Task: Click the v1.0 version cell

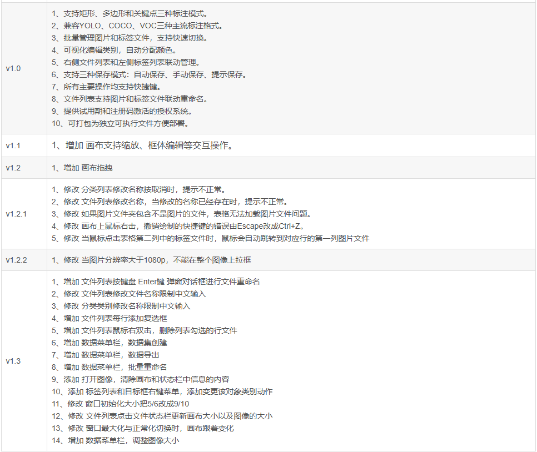Action: pyautogui.click(x=13, y=68)
